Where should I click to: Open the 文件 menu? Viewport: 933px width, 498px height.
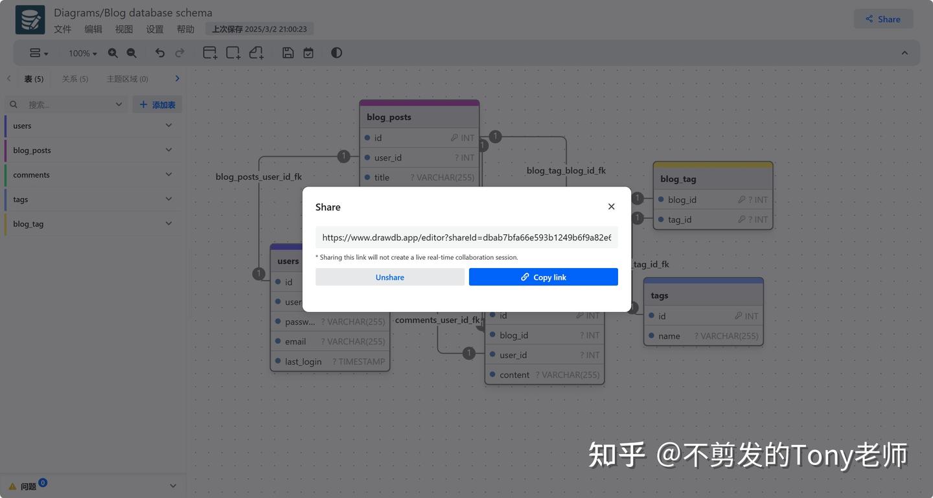click(62, 28)
